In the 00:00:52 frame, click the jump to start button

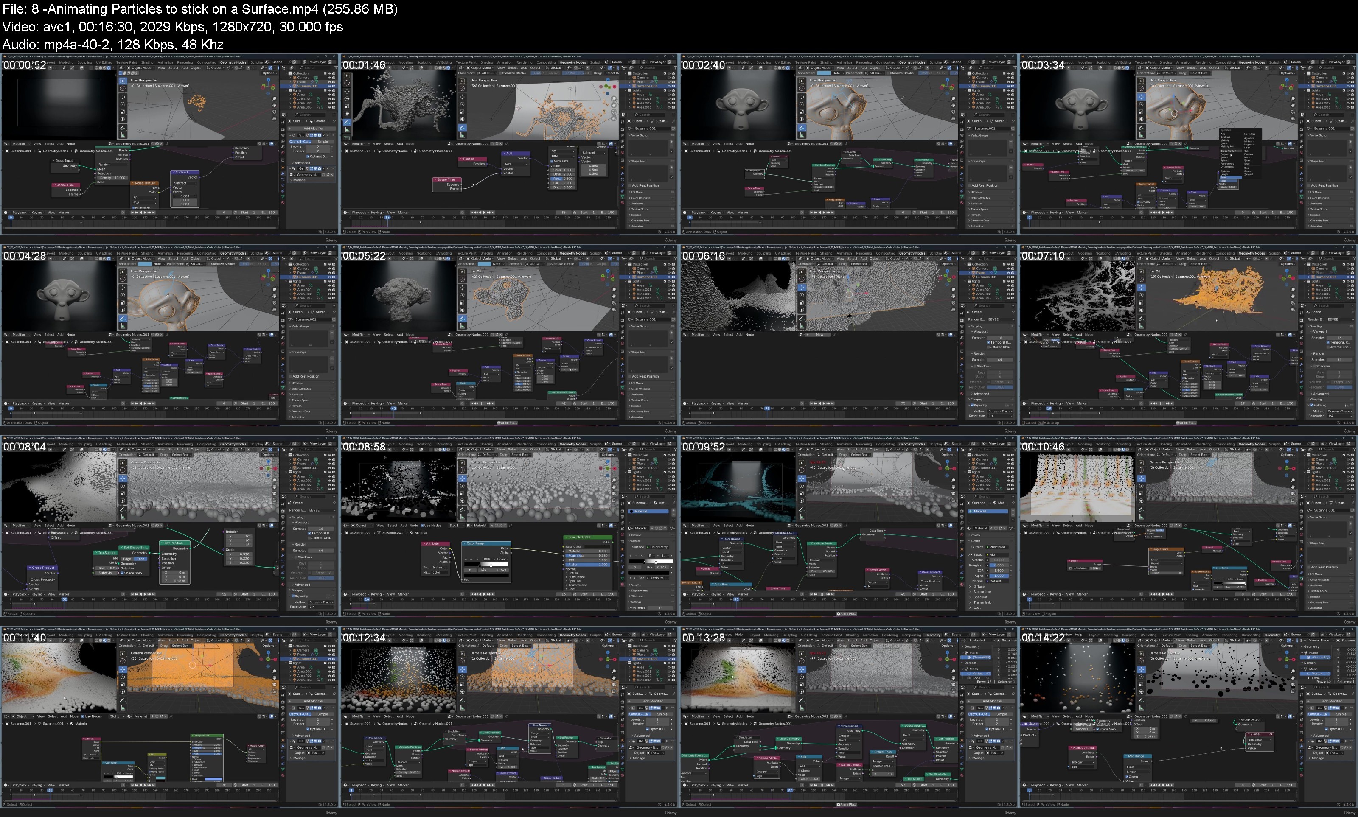pos(132,213)
